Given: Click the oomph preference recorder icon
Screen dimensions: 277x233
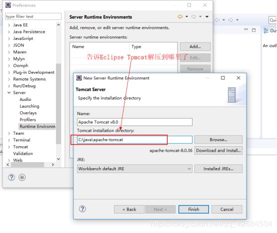Looking at the screenshot, I should pyautogui.click(x=22, y=177).
